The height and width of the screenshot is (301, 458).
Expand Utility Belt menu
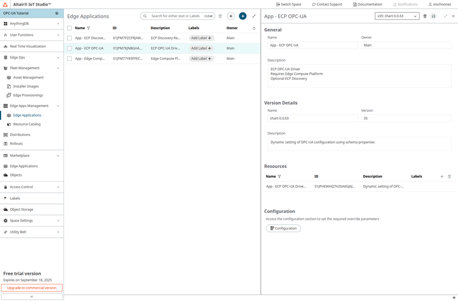(32, 232)
